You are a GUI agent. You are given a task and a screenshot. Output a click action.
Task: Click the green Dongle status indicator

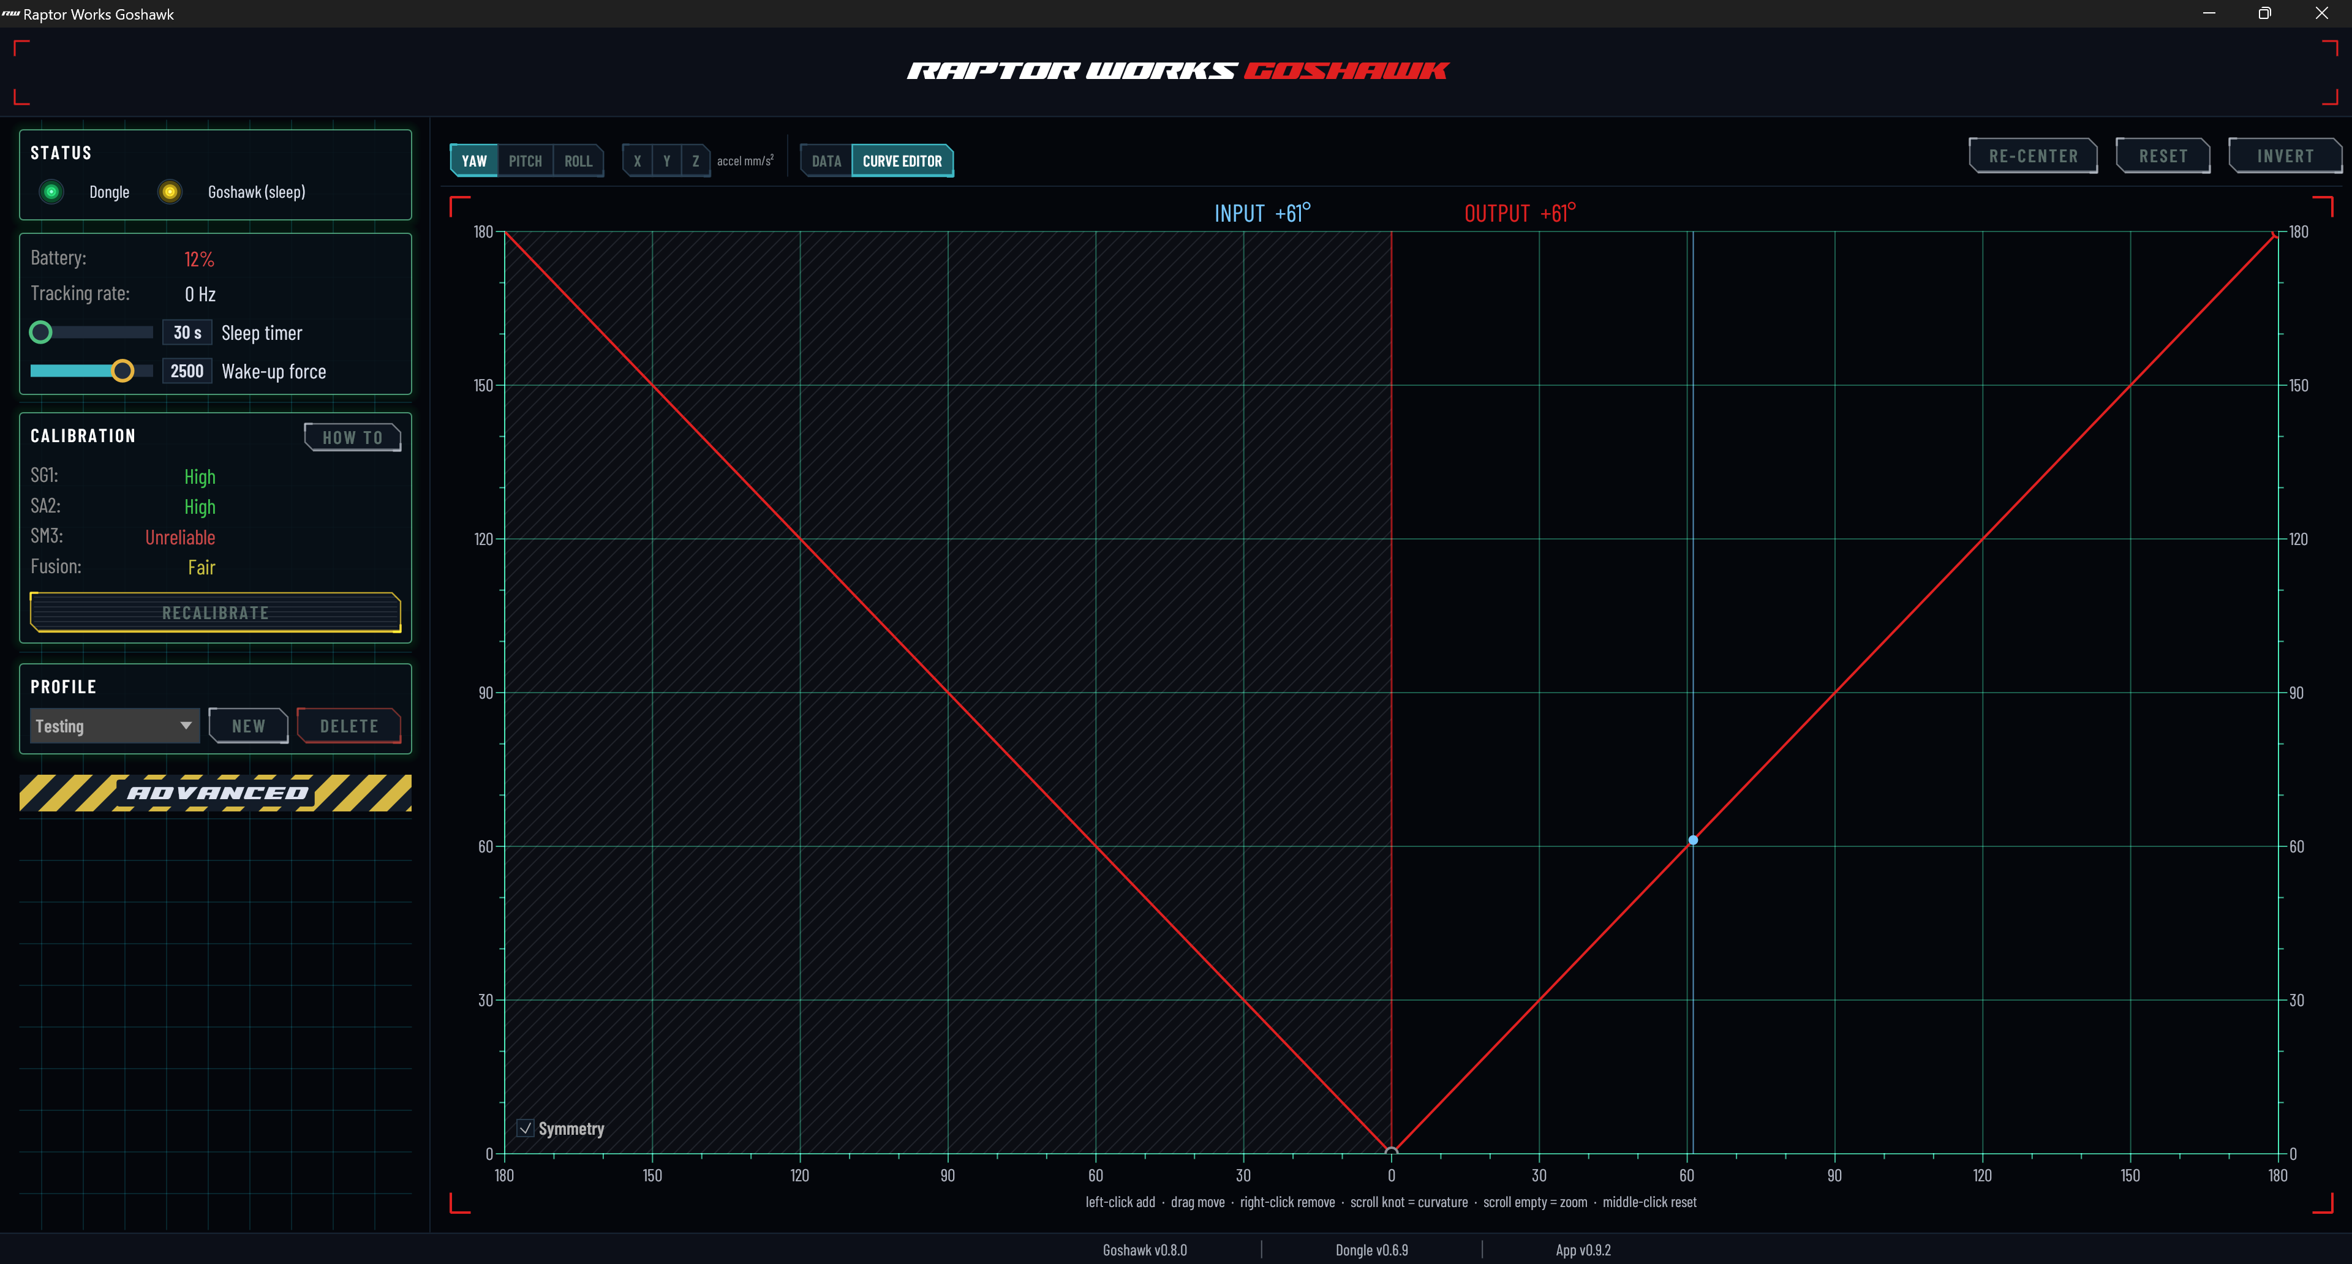tap(51, 192)
